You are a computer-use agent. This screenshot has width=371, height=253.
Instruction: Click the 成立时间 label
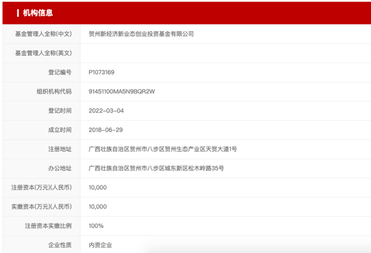tap(60, 130)
